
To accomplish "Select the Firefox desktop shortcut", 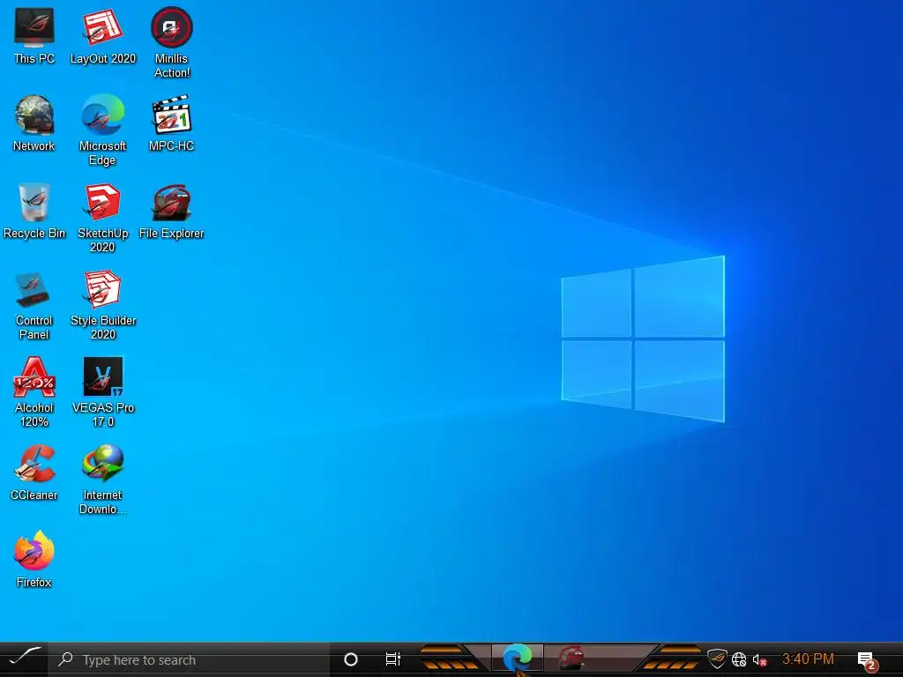I will pos(34,561).
